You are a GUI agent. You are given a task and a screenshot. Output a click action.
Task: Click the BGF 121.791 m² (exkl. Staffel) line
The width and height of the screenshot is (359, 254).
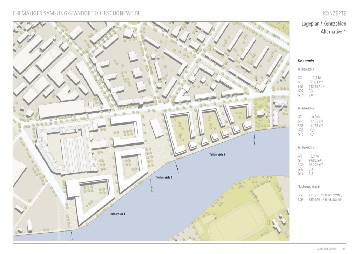coord(319,195)
